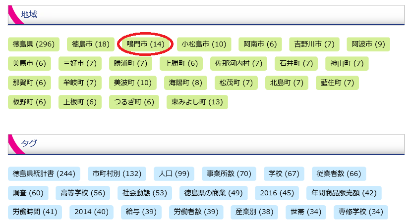Select the 2016 (45) tag
This screenshot has height=222, width=411.
(x=277, y=193)
